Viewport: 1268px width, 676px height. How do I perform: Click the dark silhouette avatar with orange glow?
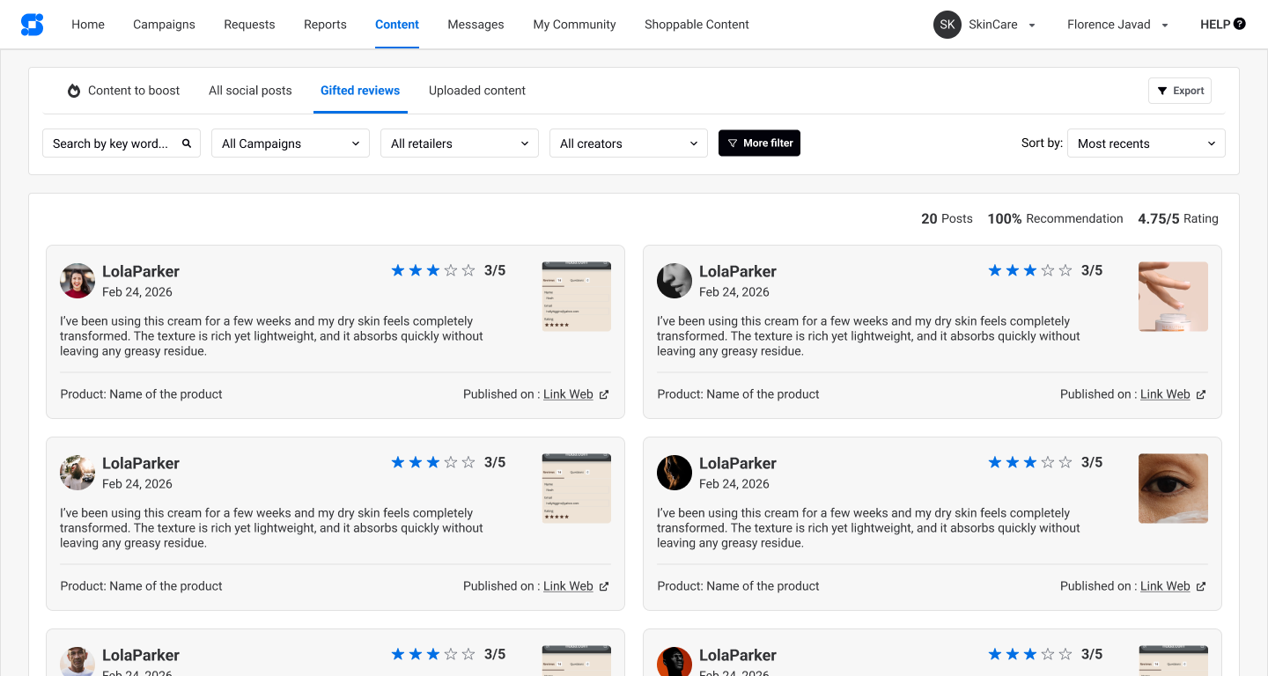pyautogui.click(x=675, y=473)
